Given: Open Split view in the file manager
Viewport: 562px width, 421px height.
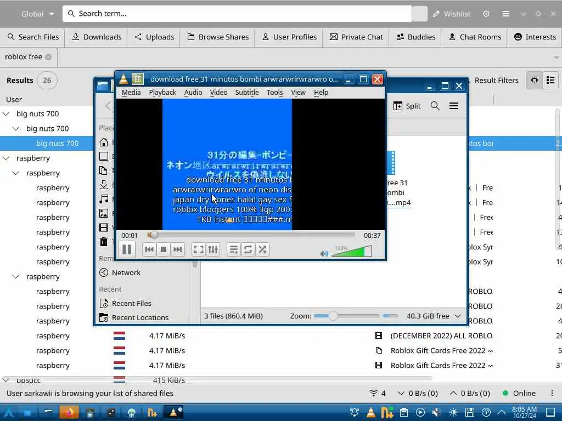Looking at the screenshot, I should pos(407,106).
